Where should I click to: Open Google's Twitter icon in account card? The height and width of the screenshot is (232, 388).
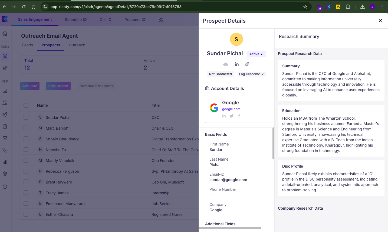tap(232, 116)
